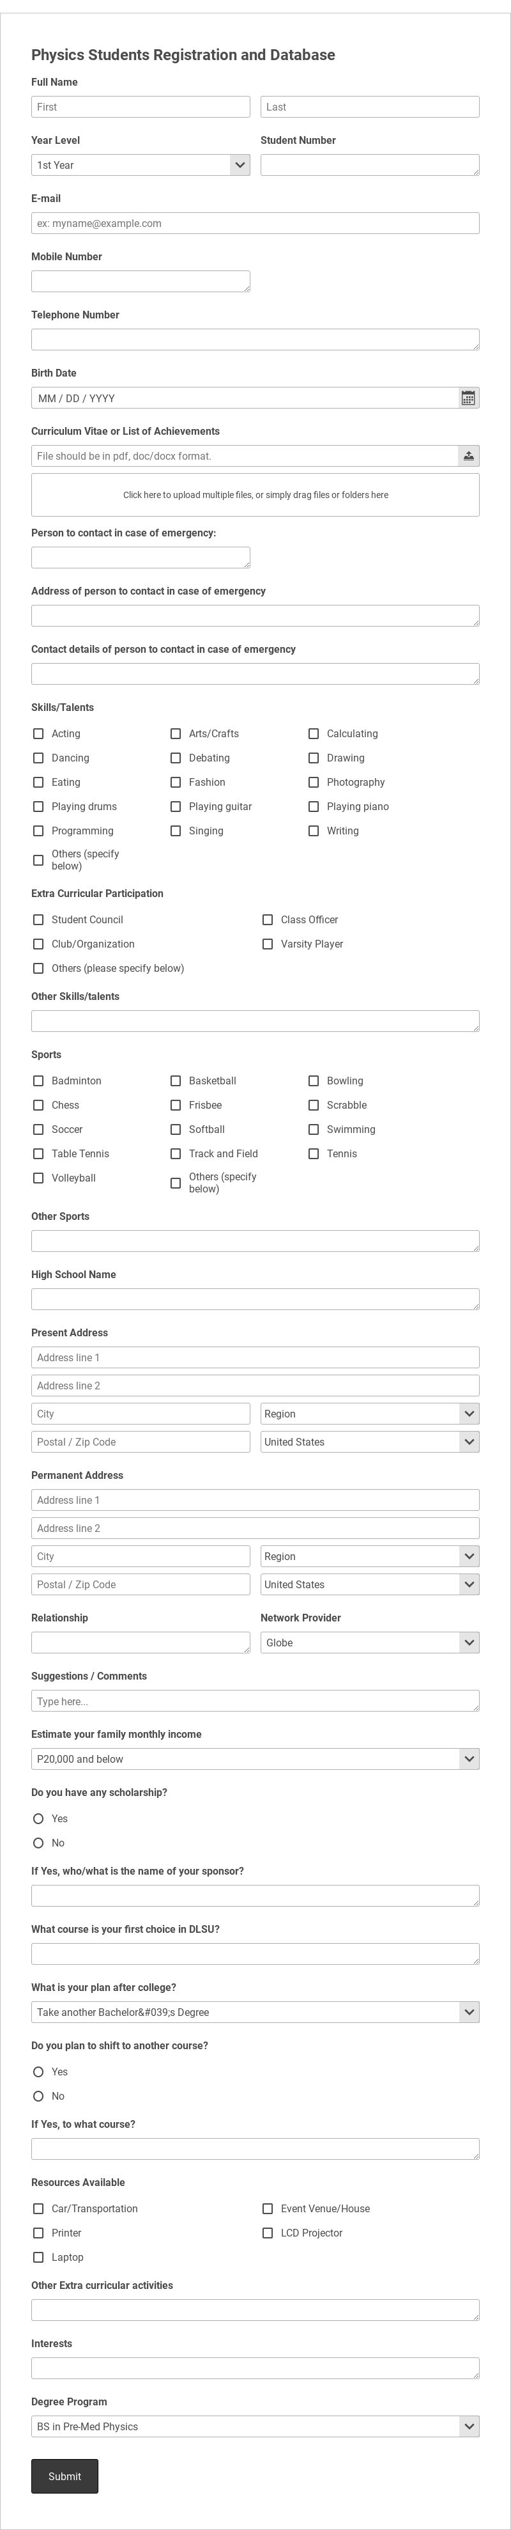The image size is (511, 2530).
Task: Check the Writing skill checkbox
Action: [x=314, y=831]
